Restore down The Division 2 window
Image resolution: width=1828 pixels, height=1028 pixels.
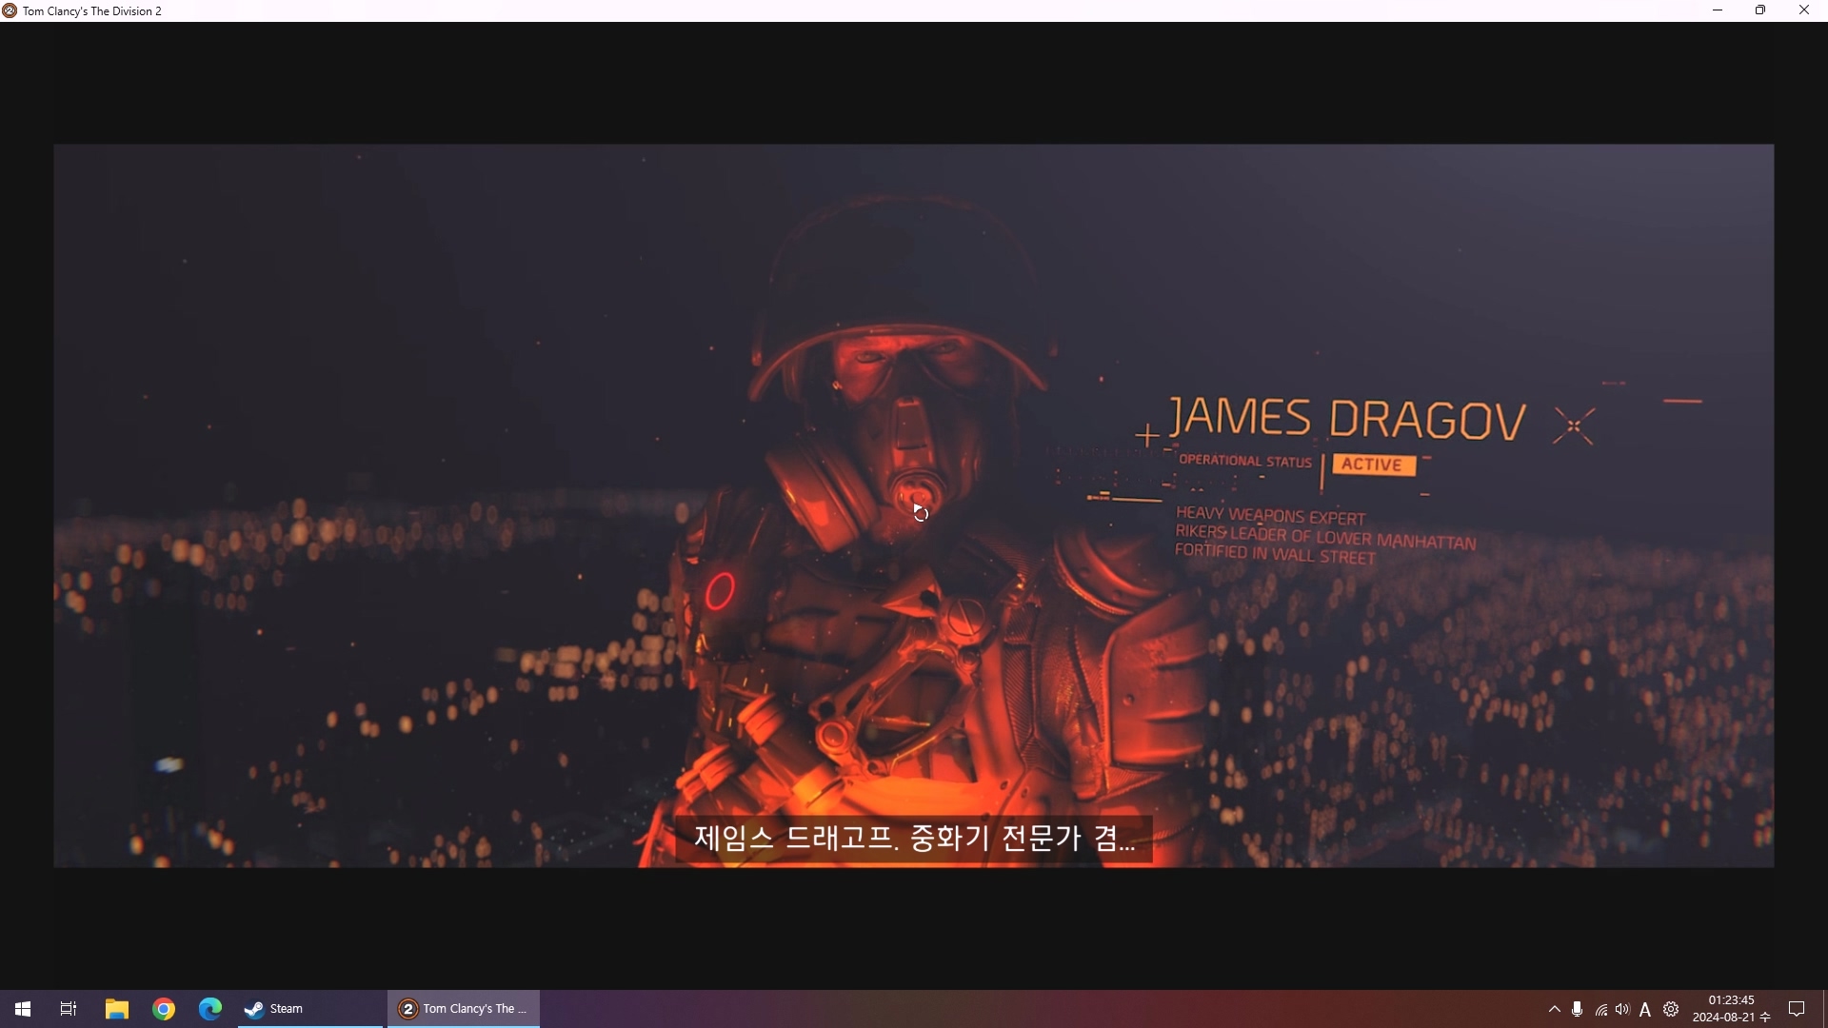[x=1760, y=10]
